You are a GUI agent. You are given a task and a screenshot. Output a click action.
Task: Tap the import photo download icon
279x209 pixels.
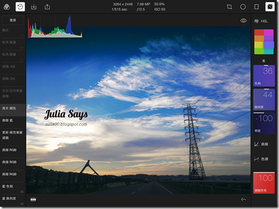34,7
